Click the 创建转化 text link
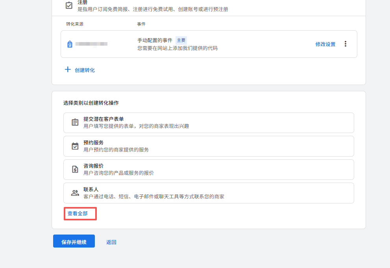390x268 pixels. pos(85,70)
